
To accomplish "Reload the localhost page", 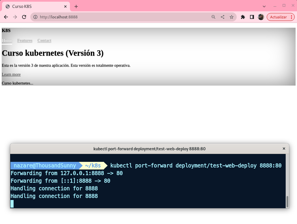I will [24, 17].
